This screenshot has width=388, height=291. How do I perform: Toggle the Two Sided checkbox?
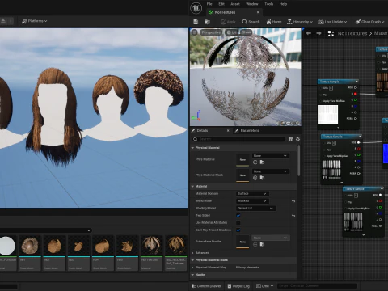[238, 216]
